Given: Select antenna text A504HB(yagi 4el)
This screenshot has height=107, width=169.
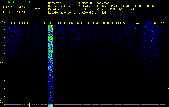Looking at the screenshot, I should [x=95, y=13].
